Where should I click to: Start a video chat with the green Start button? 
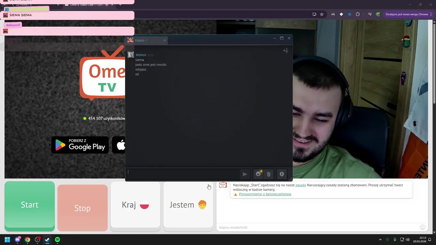(30, 206)
